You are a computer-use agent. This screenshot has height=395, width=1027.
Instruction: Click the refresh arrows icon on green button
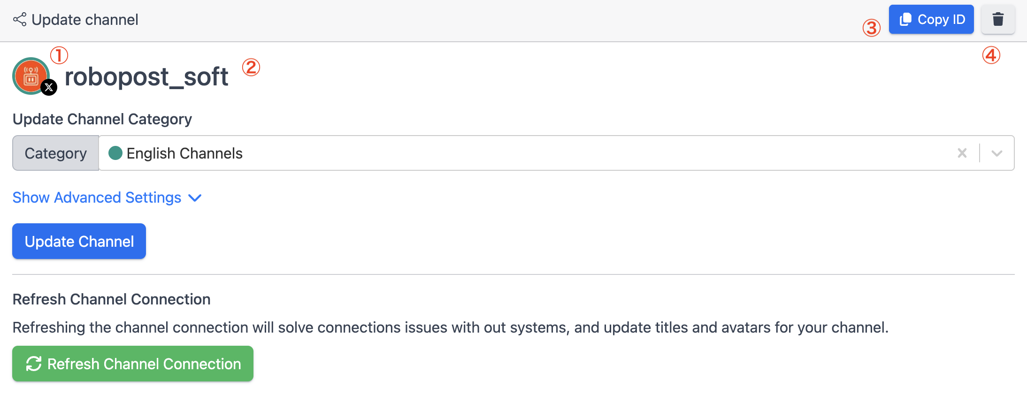click(34, 364)
